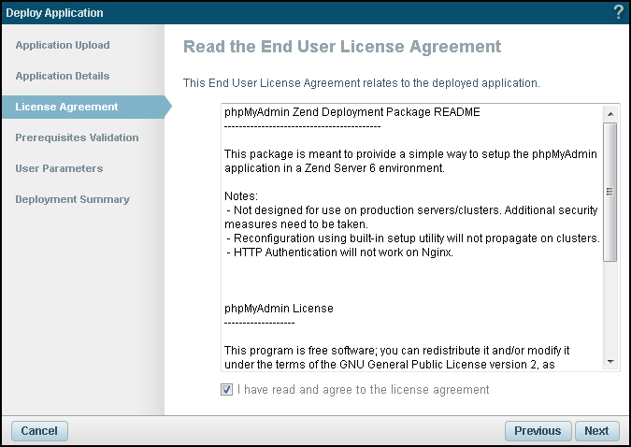Click the license scrollbar up arrow
This screenshot has width=631, height=447.
tap(610, 113)
